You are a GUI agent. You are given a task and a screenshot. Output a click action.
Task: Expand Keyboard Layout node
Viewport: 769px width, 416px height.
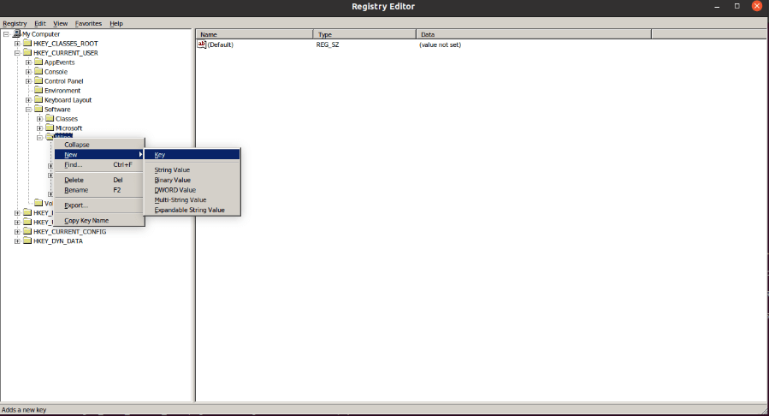coord(28,100)
